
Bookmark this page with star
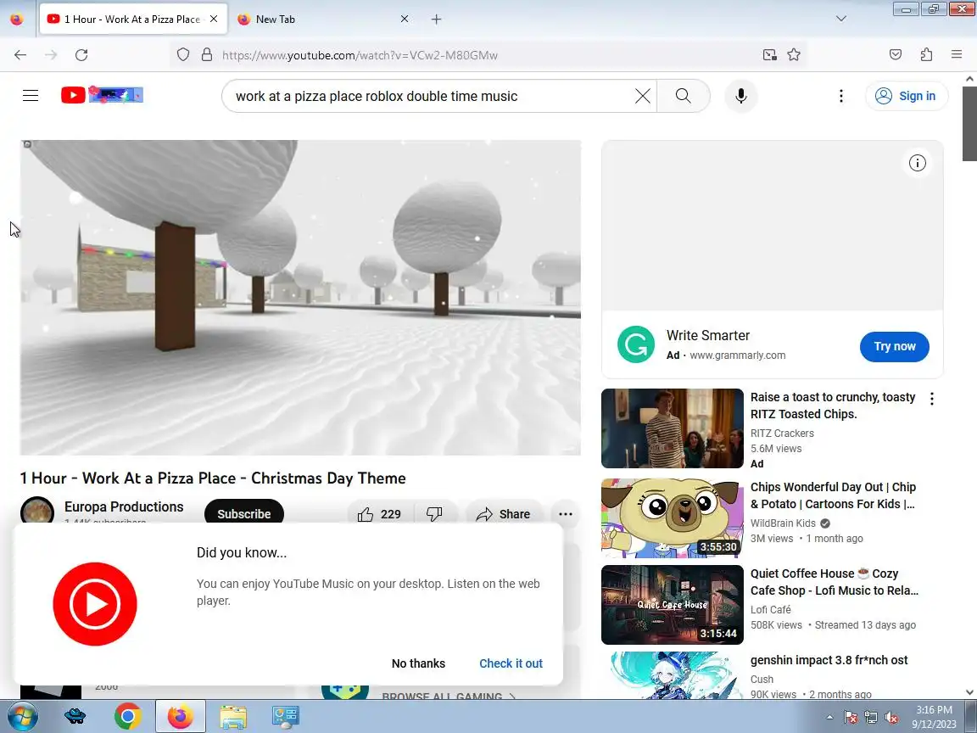[x=794, y=55]
